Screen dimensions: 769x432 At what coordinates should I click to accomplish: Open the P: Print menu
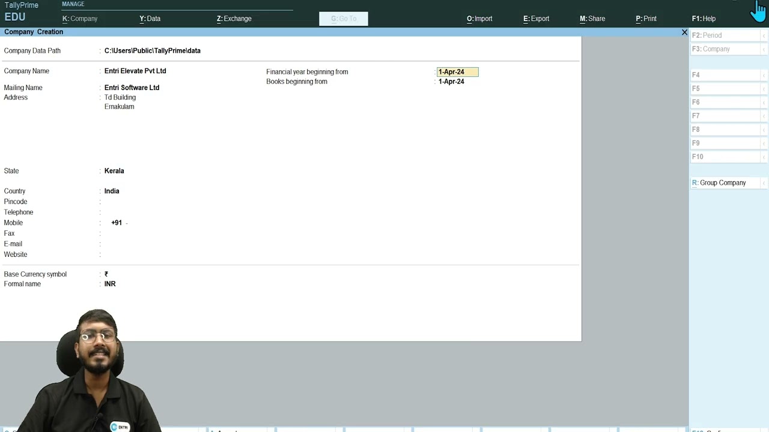click(x=646, y=19)
